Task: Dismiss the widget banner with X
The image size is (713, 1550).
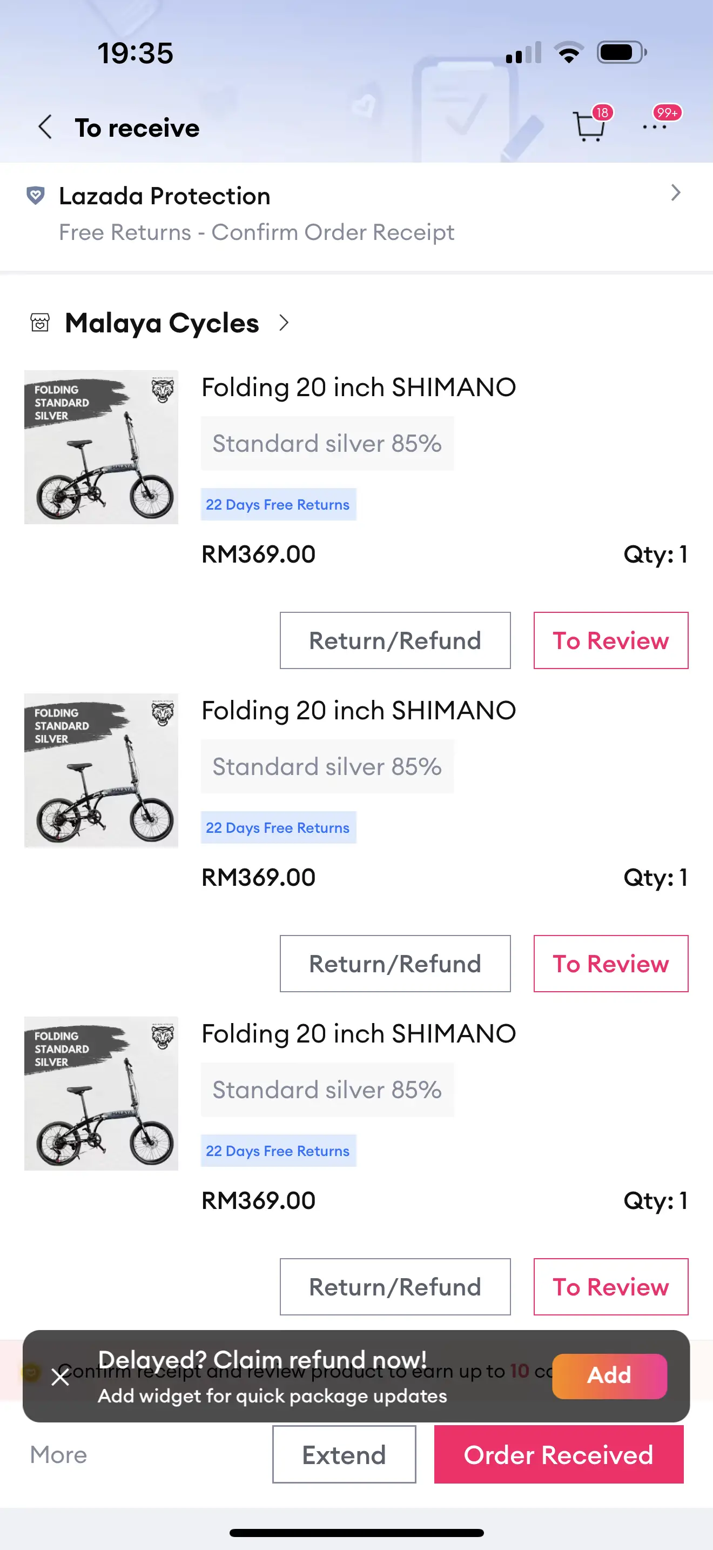Action: click(60, 1376)
